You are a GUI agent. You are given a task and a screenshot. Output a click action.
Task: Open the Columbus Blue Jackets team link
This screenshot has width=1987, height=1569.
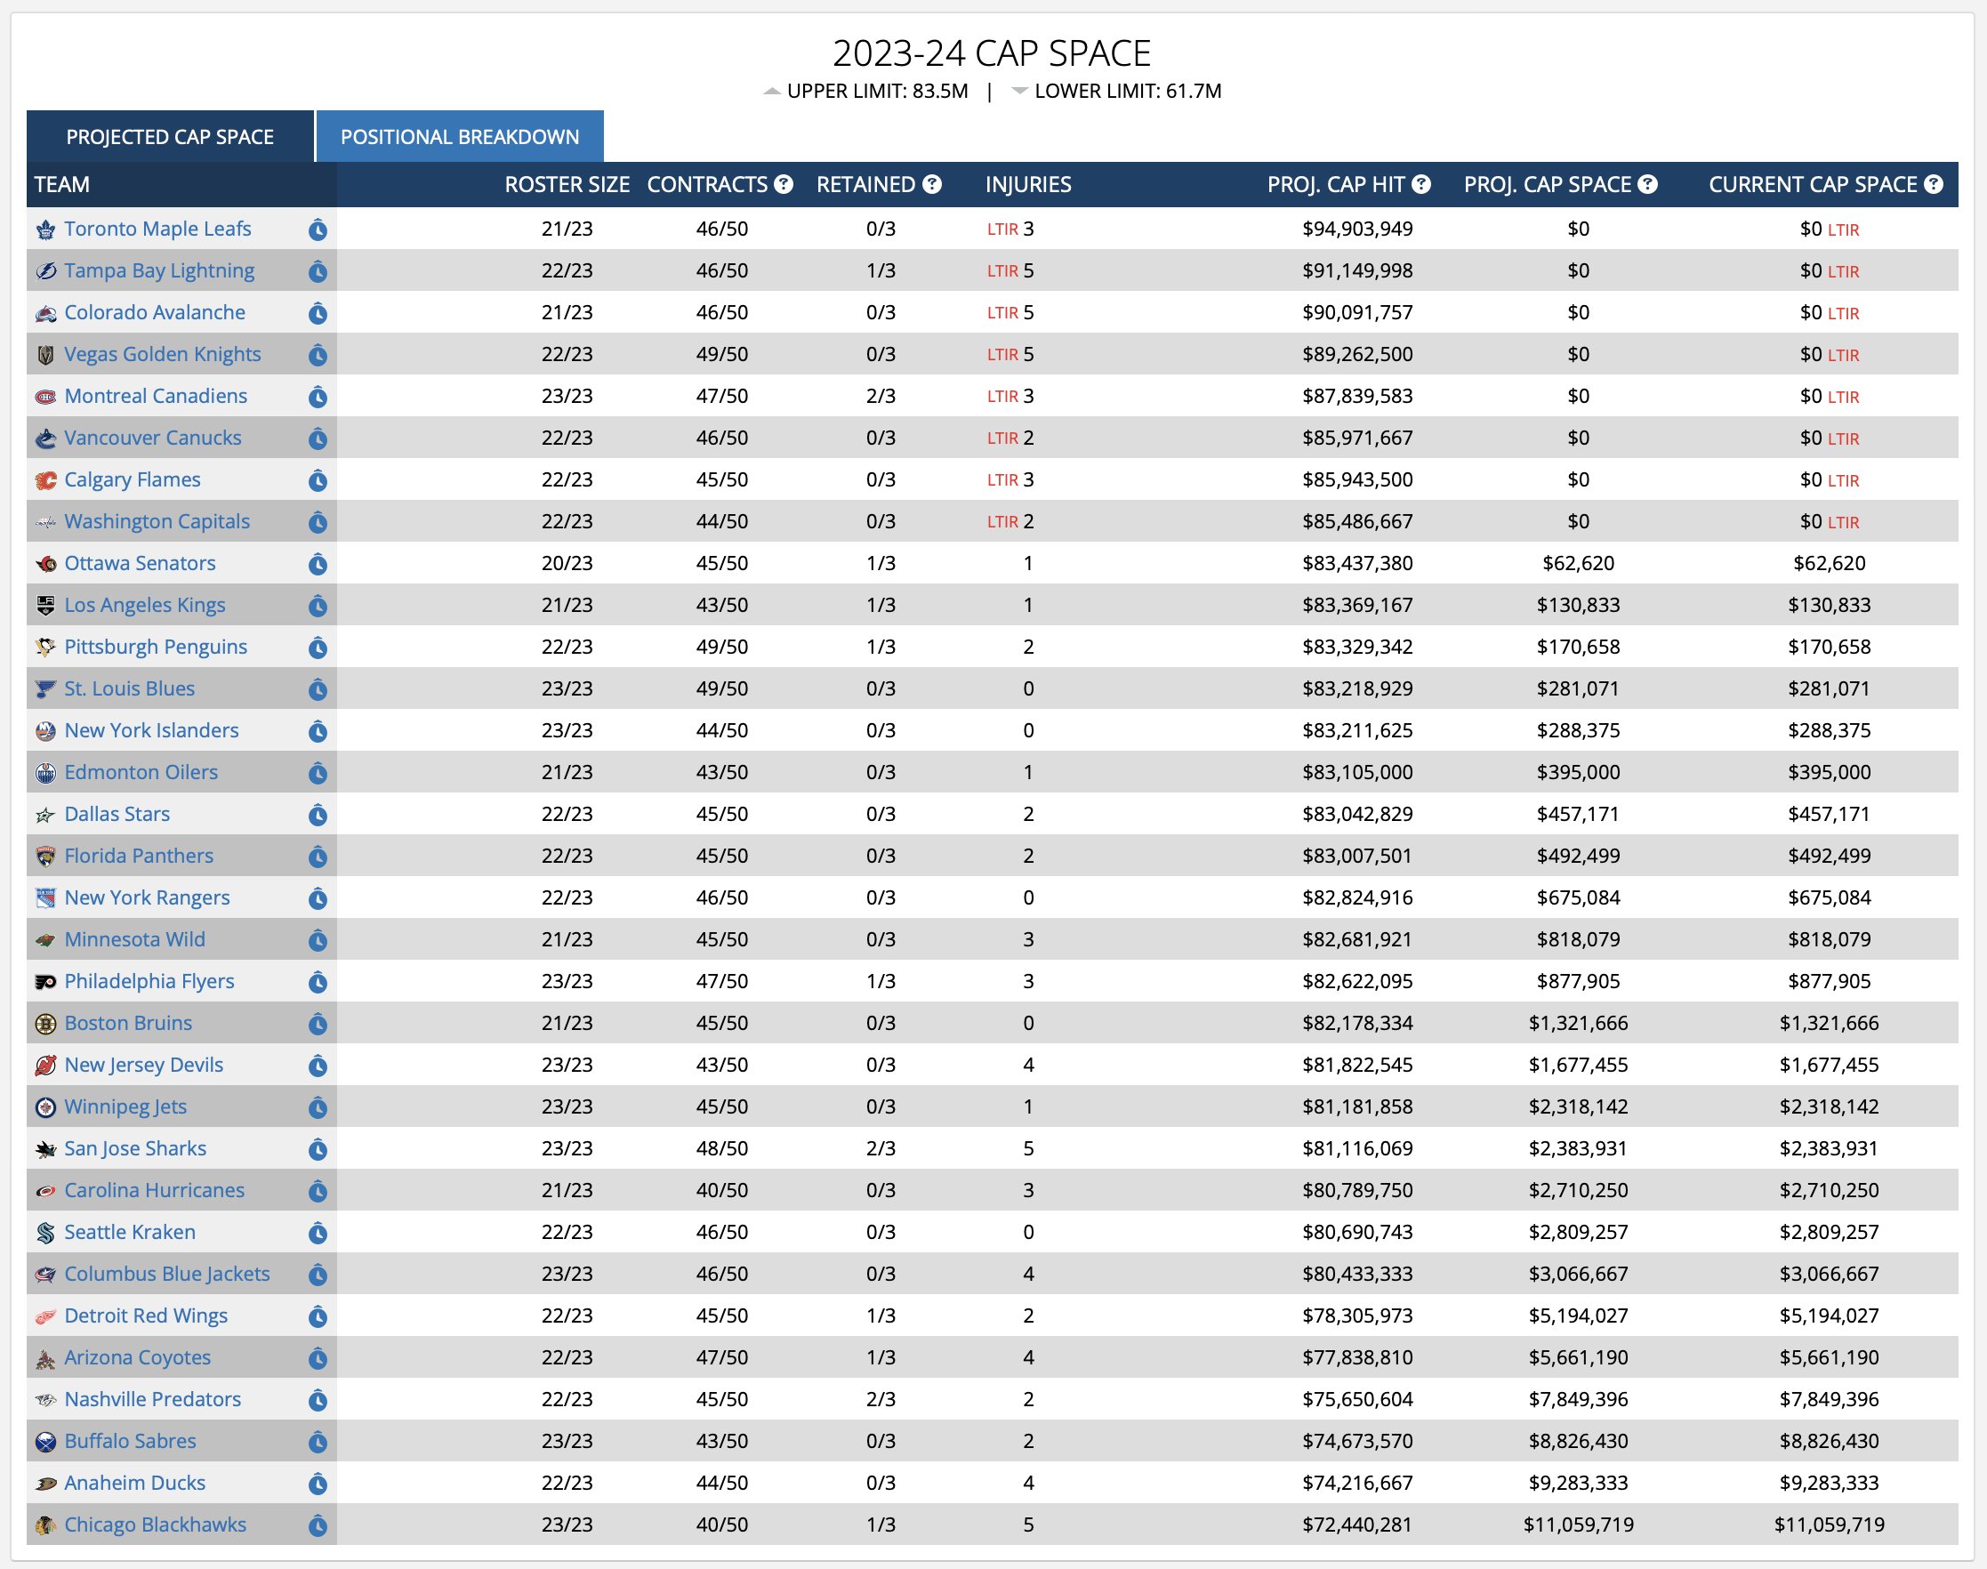pos(167,1274)
